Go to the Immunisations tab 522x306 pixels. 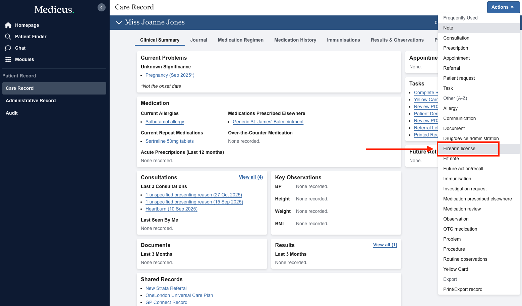(x=343, y=40)
